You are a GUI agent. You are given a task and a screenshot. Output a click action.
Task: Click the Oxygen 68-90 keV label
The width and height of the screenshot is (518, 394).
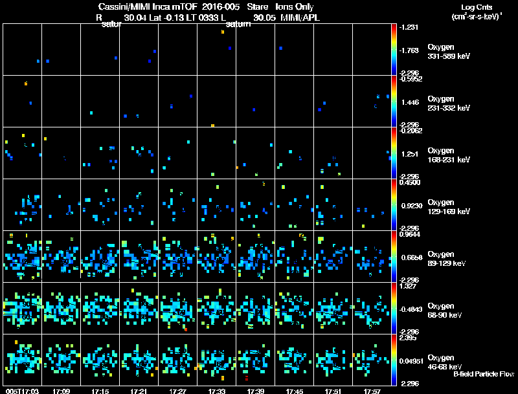[x=445, y=310]
